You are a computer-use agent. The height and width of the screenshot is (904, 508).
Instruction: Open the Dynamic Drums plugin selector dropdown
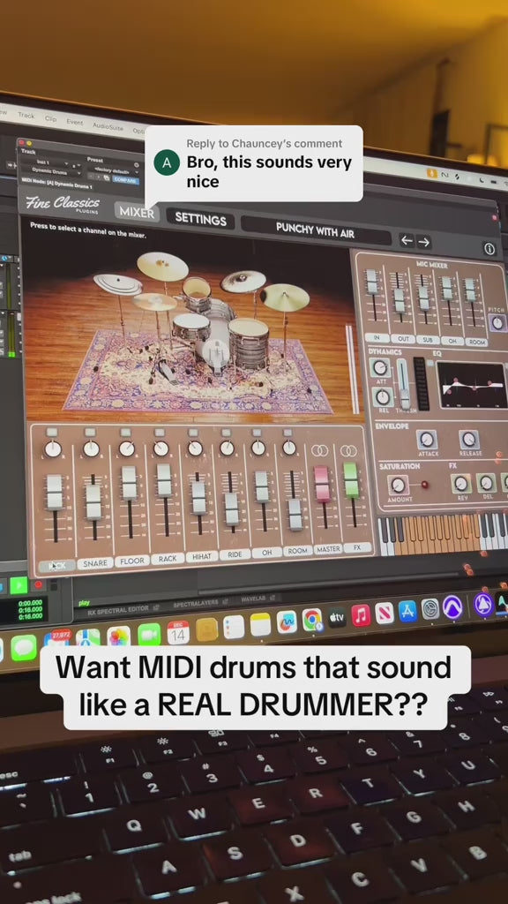click(51, 172)
